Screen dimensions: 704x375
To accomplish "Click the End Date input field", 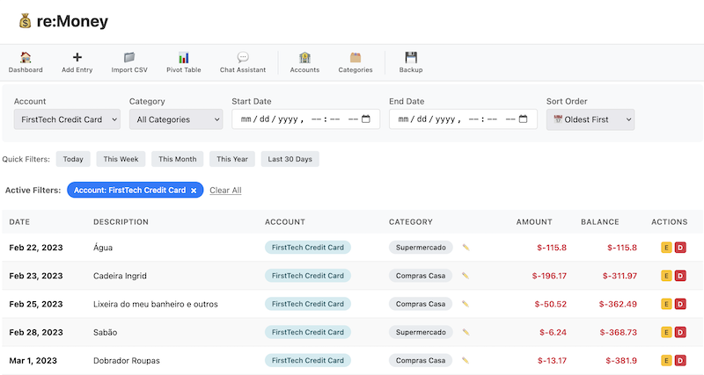I will coord(463,119).
